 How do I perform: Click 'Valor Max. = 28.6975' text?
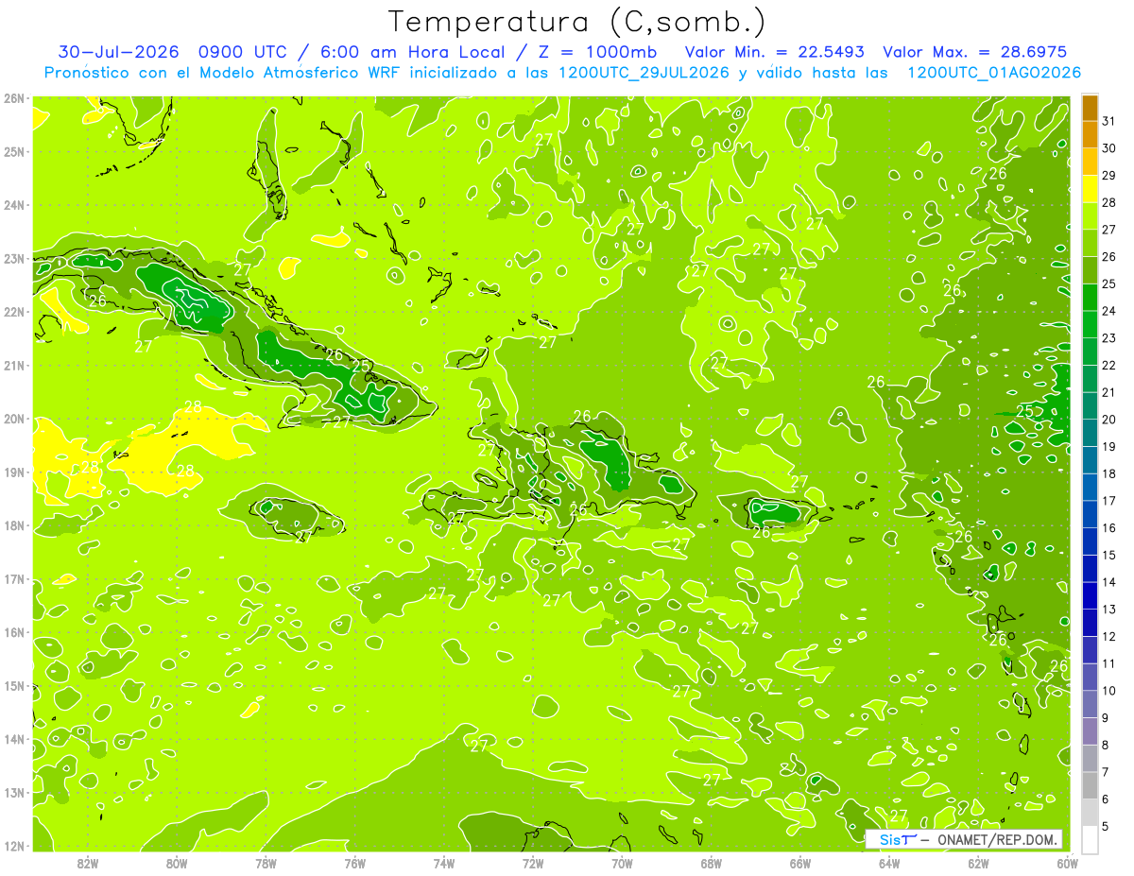point(975,52)
